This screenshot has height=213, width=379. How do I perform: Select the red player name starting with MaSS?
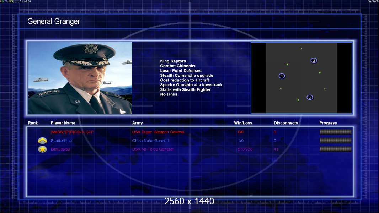(72, 132)
